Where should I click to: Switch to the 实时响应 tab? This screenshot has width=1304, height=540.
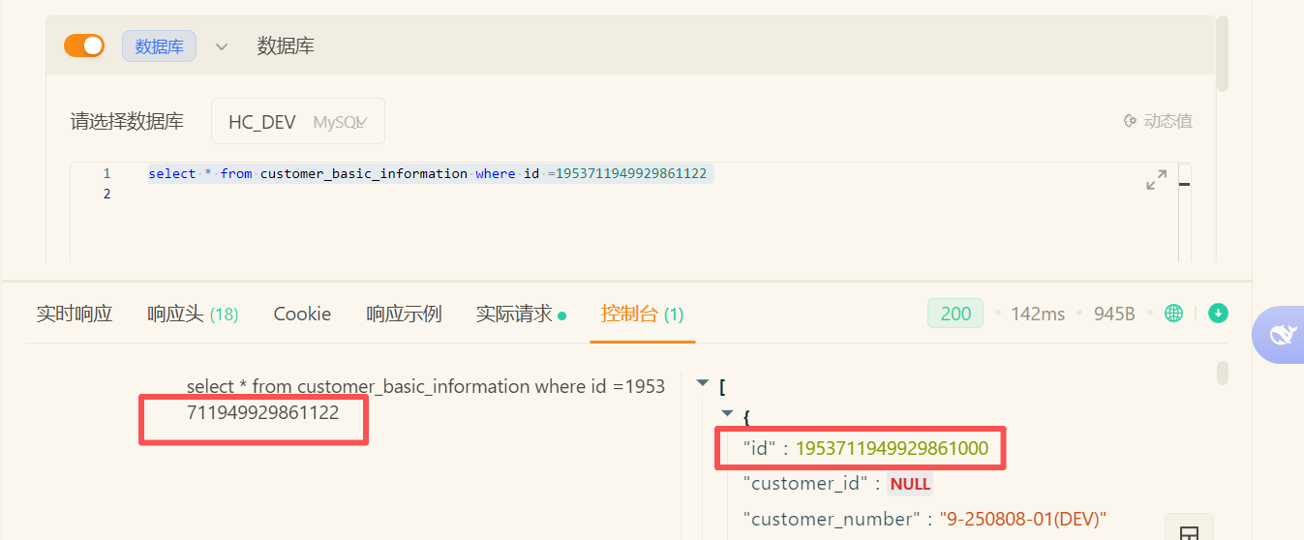pos(75,314)
